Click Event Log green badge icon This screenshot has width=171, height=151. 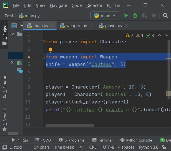coord(162,140)
